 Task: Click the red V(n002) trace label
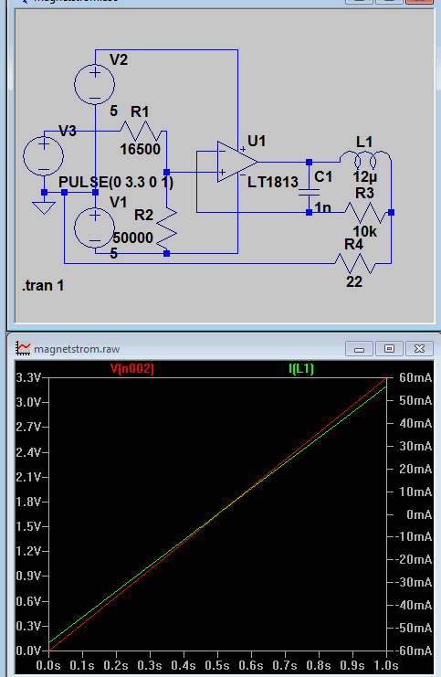(x=132, y=368)
